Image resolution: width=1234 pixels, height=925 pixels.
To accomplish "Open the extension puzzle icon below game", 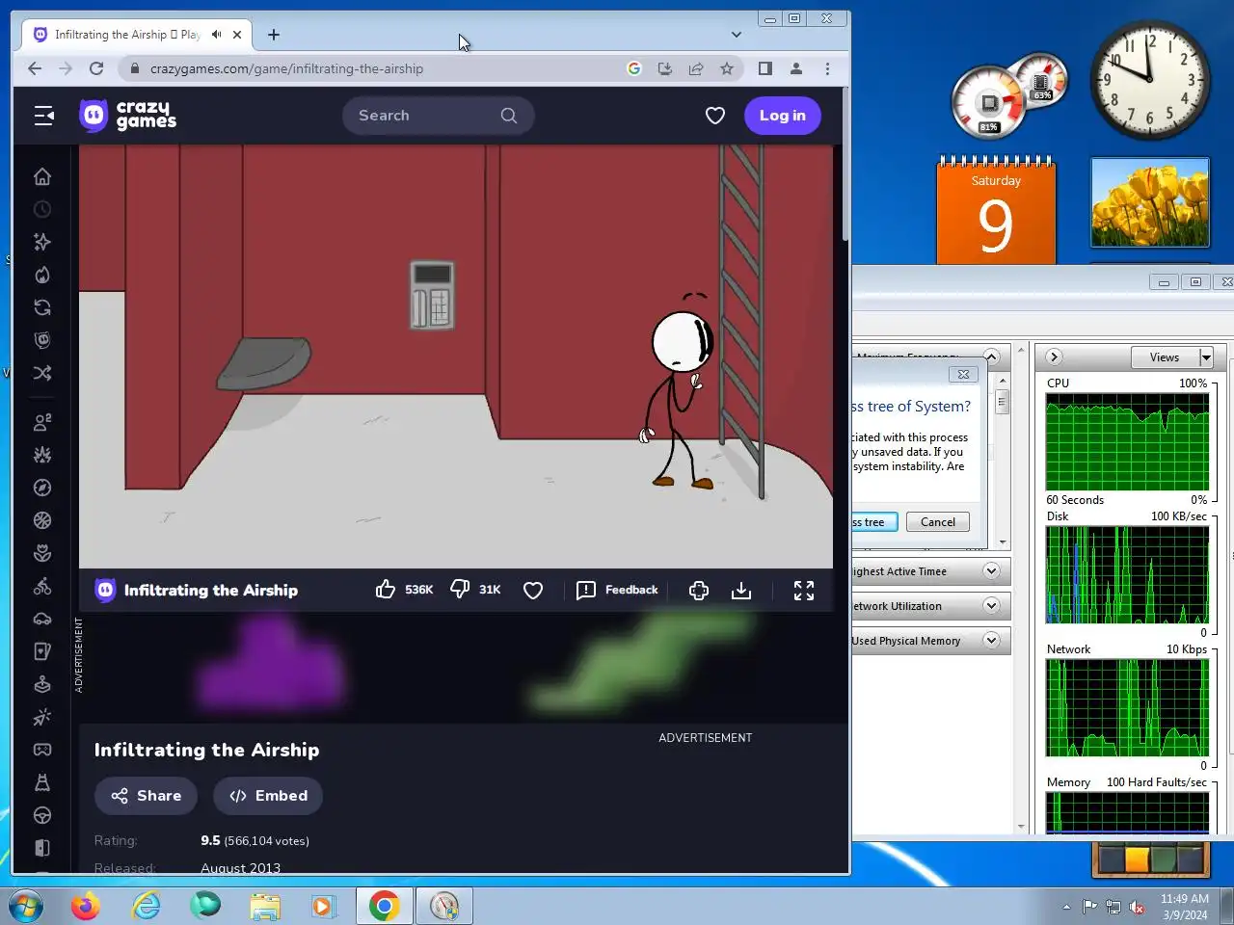I will pos(699,591).
